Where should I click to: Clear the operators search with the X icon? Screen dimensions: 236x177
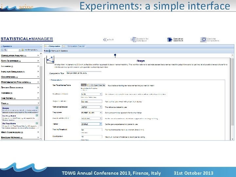tap(20, 50)
